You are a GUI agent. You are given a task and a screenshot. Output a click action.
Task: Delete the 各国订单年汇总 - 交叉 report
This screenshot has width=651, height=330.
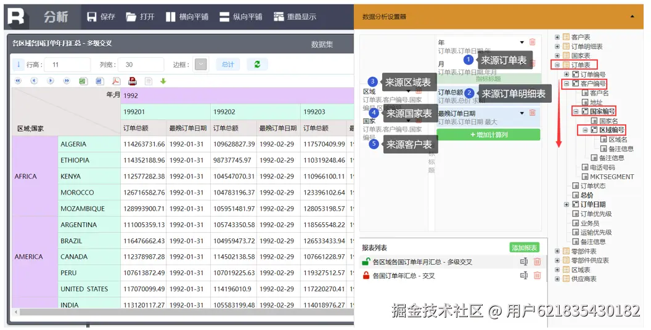click(537, 275)
